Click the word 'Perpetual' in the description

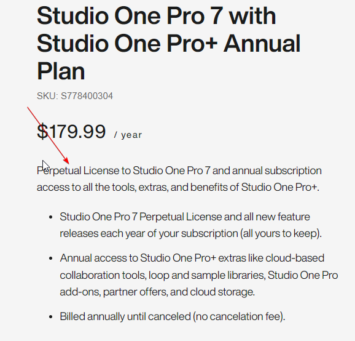click(59, 170)
